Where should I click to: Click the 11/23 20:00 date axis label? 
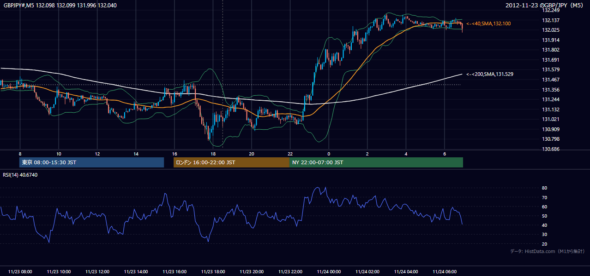click(x=252, y=272)
